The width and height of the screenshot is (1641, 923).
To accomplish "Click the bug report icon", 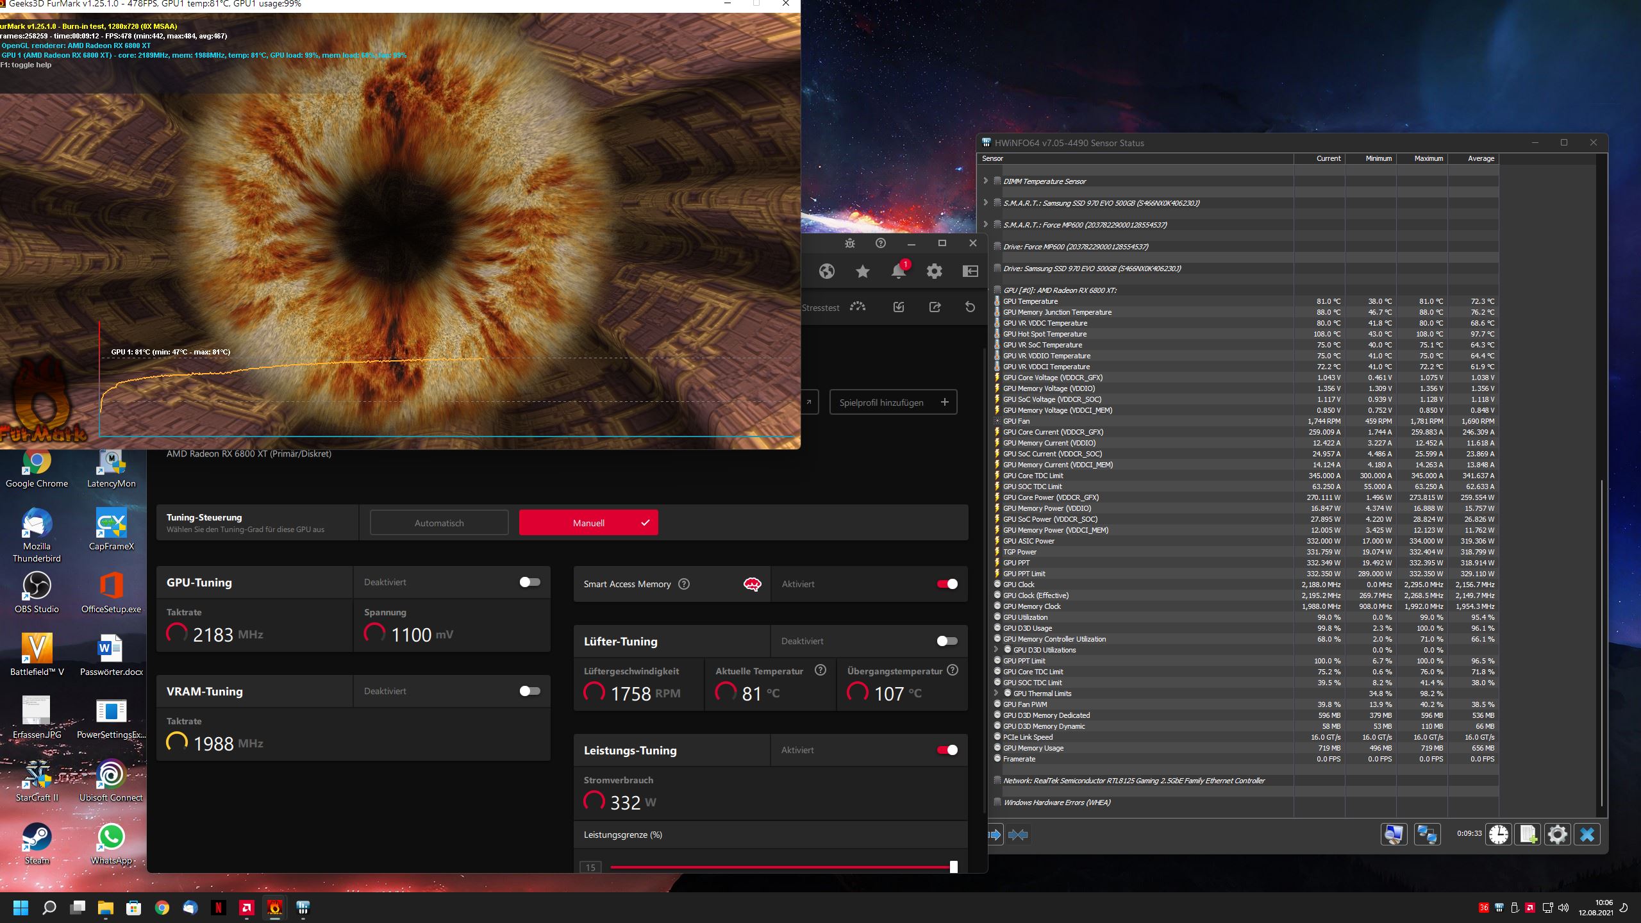I will coord(849,244).
